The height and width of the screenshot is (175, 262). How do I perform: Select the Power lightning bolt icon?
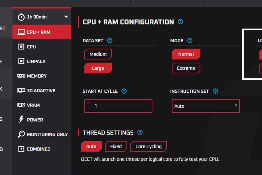click(x=21, y=120)
